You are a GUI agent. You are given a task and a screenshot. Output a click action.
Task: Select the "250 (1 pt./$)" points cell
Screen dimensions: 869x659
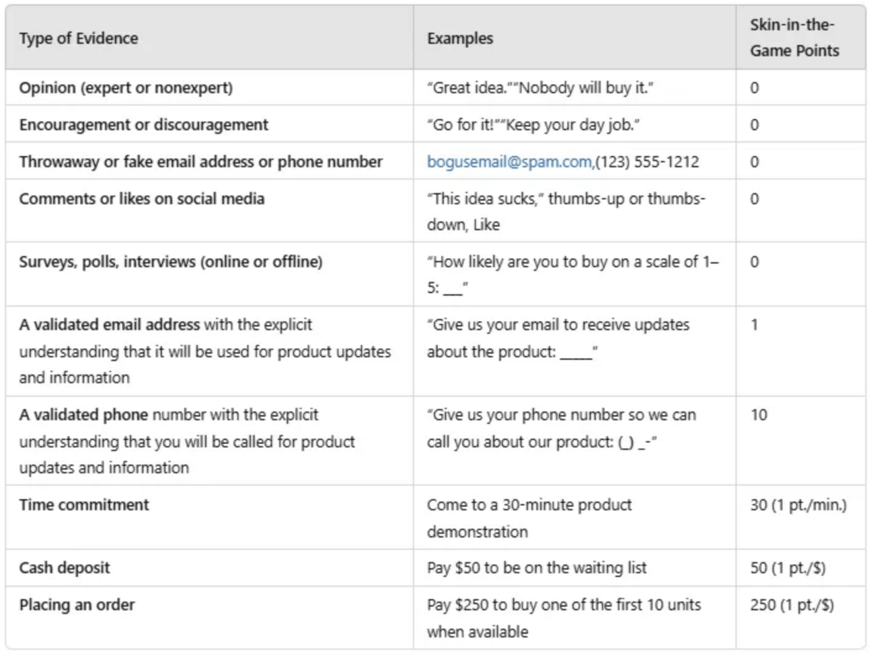(x=792, y=605)
